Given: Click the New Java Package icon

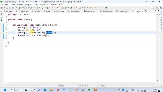Looking at the screenshot, I should [x=63, y=8].
